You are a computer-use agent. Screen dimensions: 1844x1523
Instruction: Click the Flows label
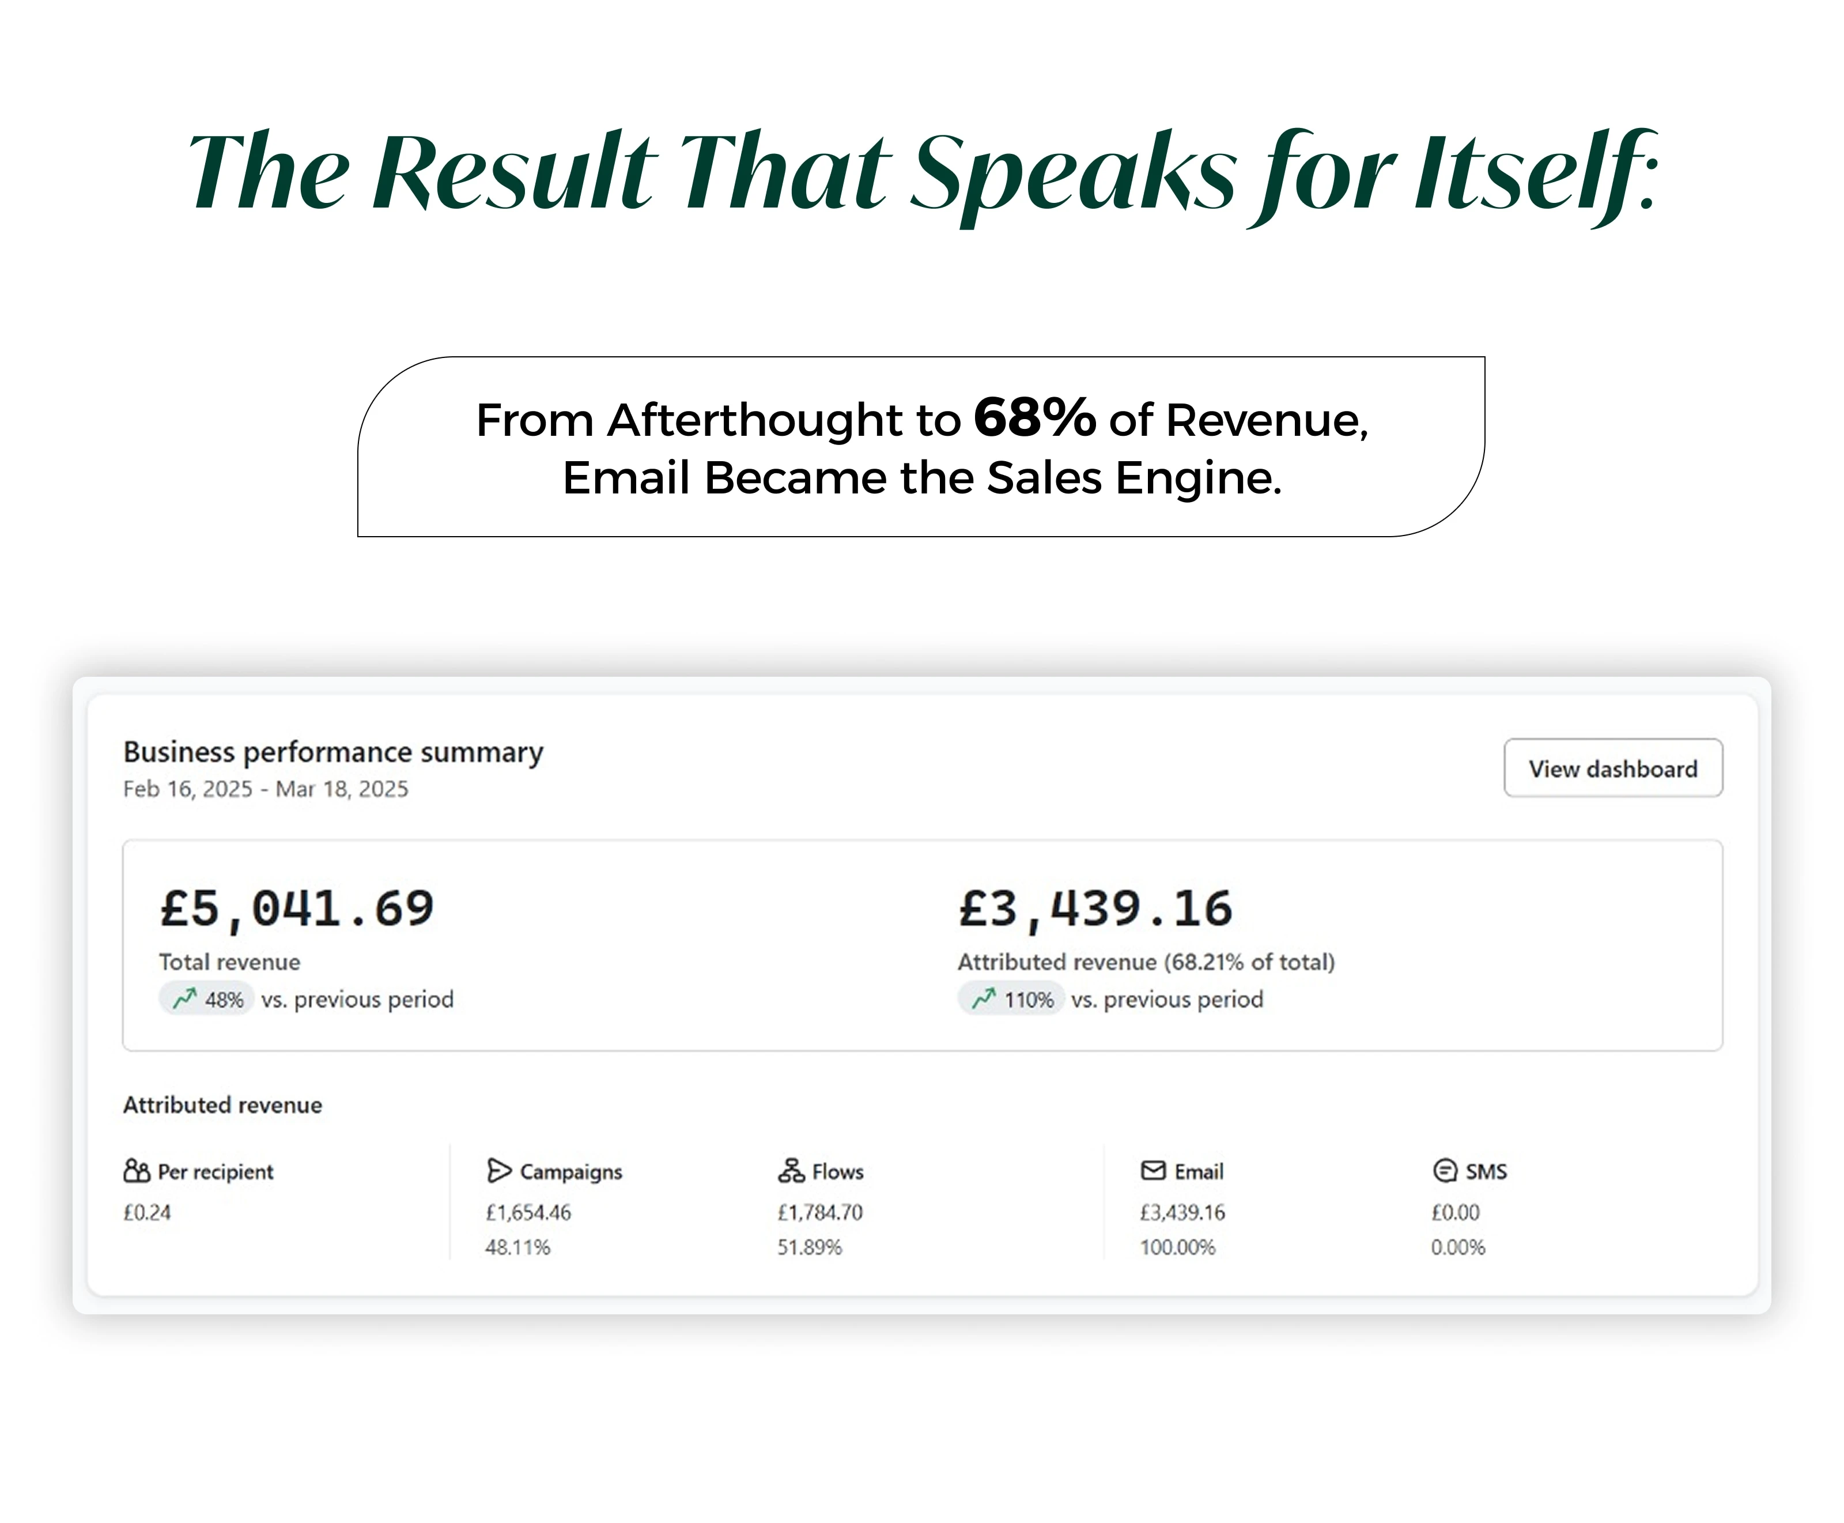(x=837, y=1172)
